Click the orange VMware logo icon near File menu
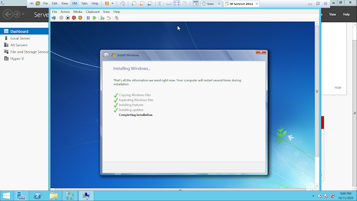The height and width of the screenshot is (201, 357). (38, 3)
